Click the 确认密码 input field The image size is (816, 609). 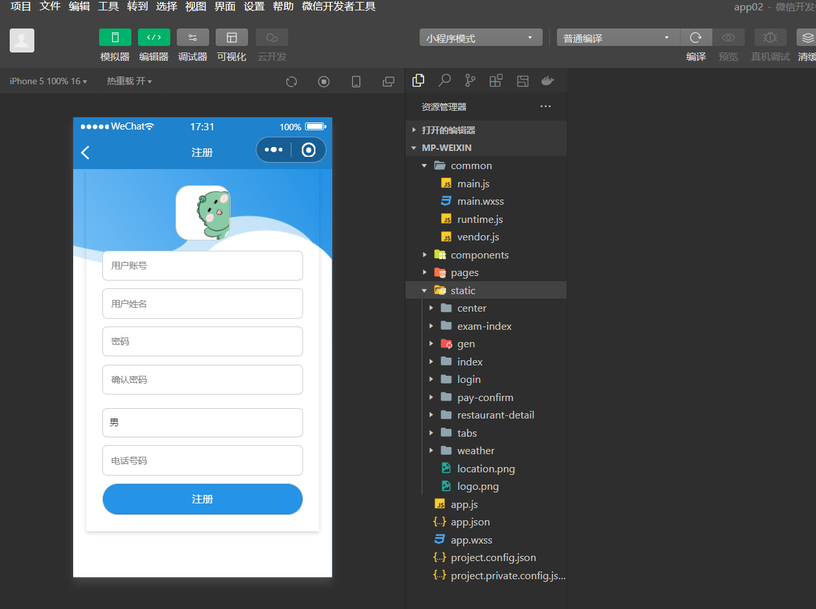click(203, 380)
